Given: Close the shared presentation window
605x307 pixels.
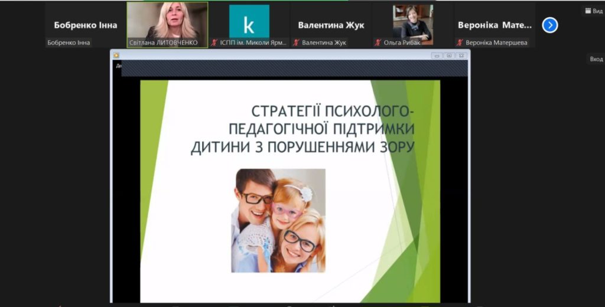Looking at the screenshot, I should click(x=461, y=55).
